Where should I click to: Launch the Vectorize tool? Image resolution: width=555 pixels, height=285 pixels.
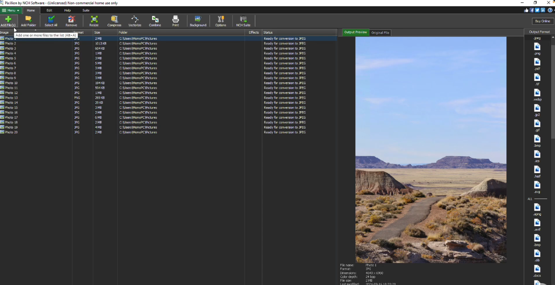tap(135, 21)
